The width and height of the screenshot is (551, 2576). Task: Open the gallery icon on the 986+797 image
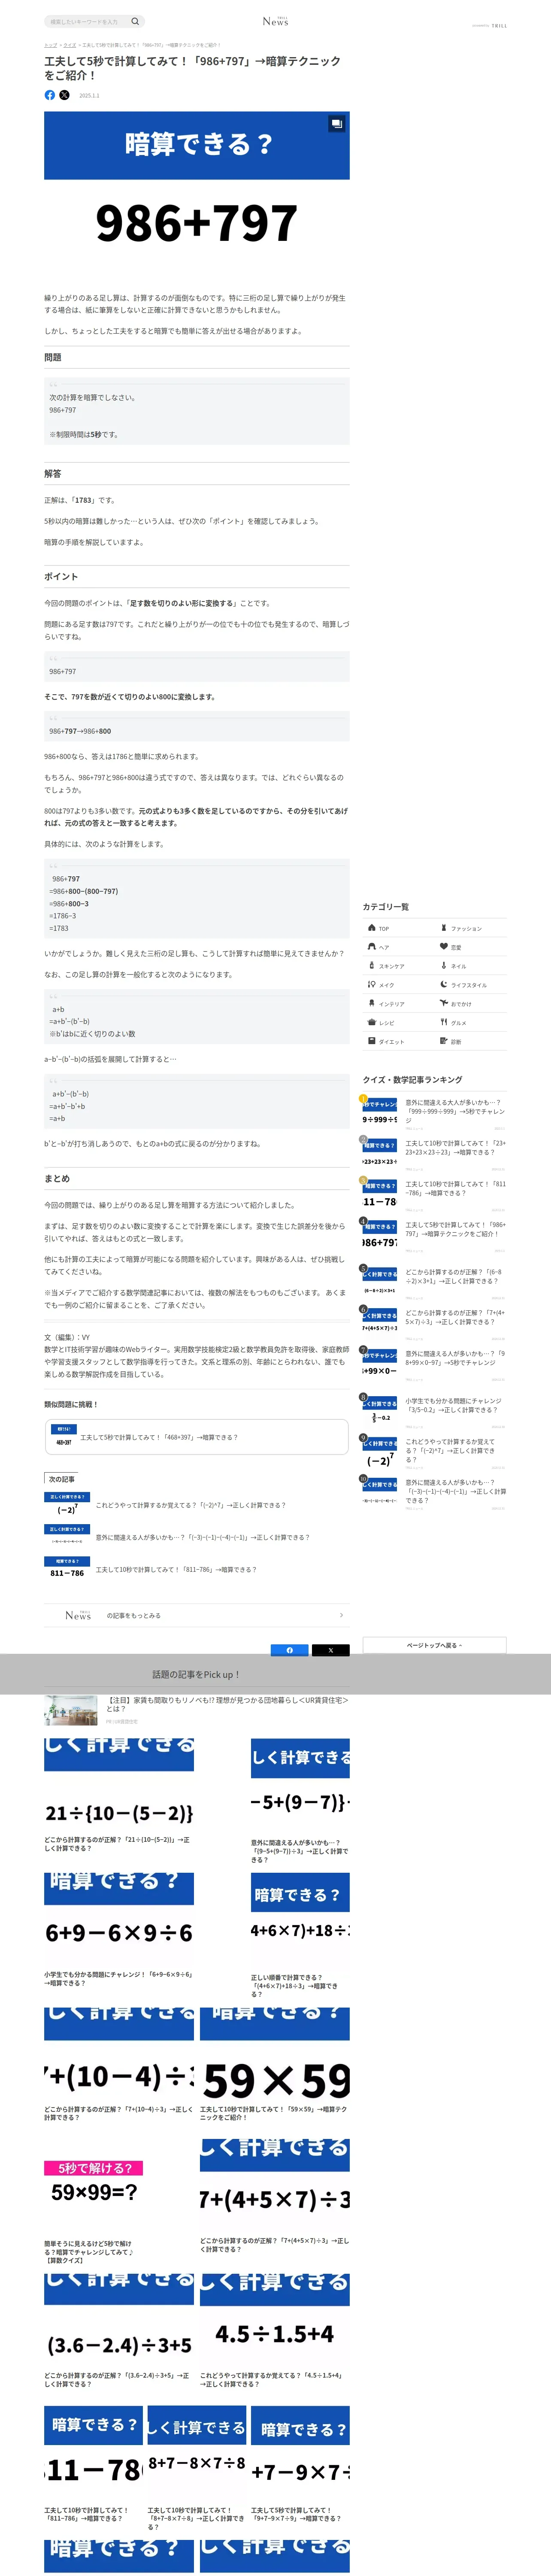tap(336, 124)
